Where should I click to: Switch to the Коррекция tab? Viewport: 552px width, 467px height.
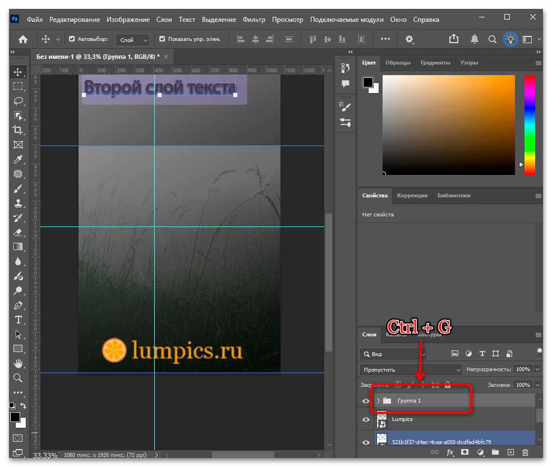pyautogui.click(x=412, y=196)
